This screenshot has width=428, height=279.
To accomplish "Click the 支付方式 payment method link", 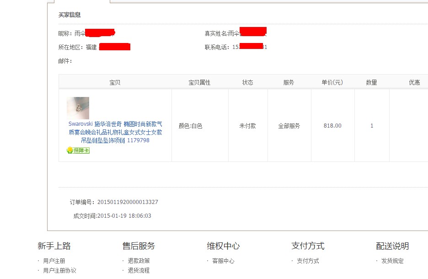I will (308, 261).
